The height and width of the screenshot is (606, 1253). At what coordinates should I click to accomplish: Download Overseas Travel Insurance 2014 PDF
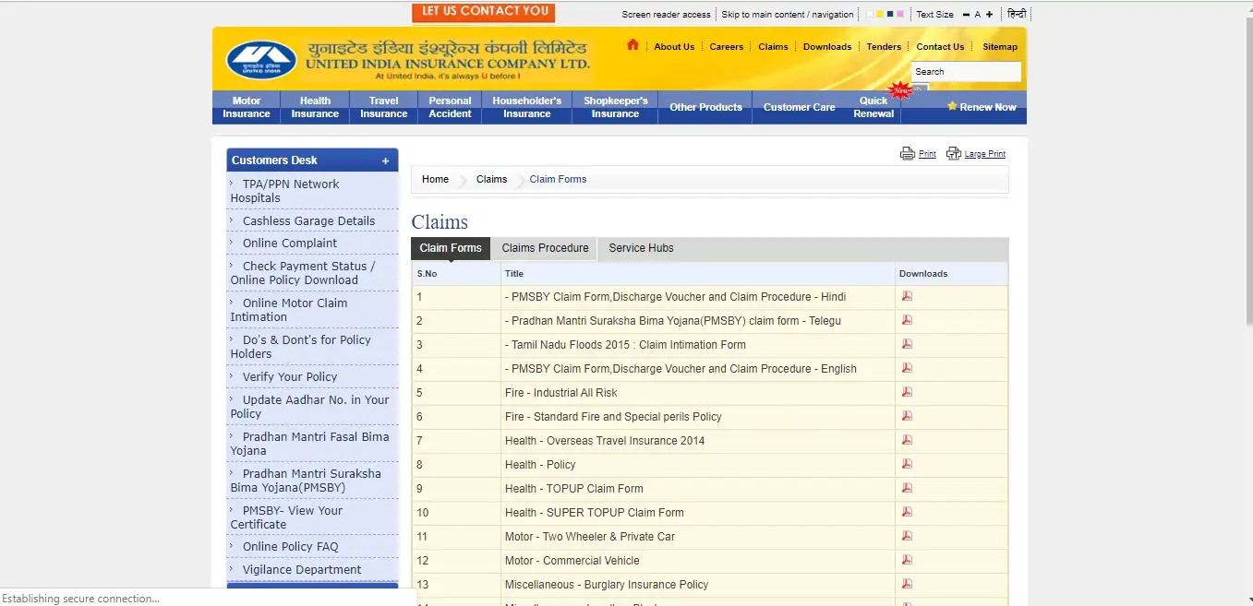[907, 440]
